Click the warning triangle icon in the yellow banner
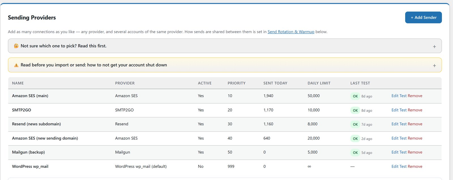The height and width of the screenshot is (180, 453). 16,65
